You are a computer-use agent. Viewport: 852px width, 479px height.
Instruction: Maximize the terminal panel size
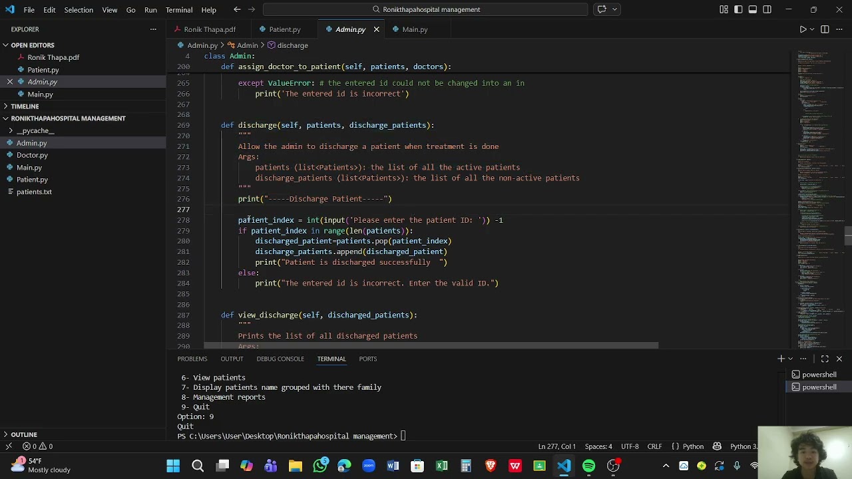click(825, 359)
